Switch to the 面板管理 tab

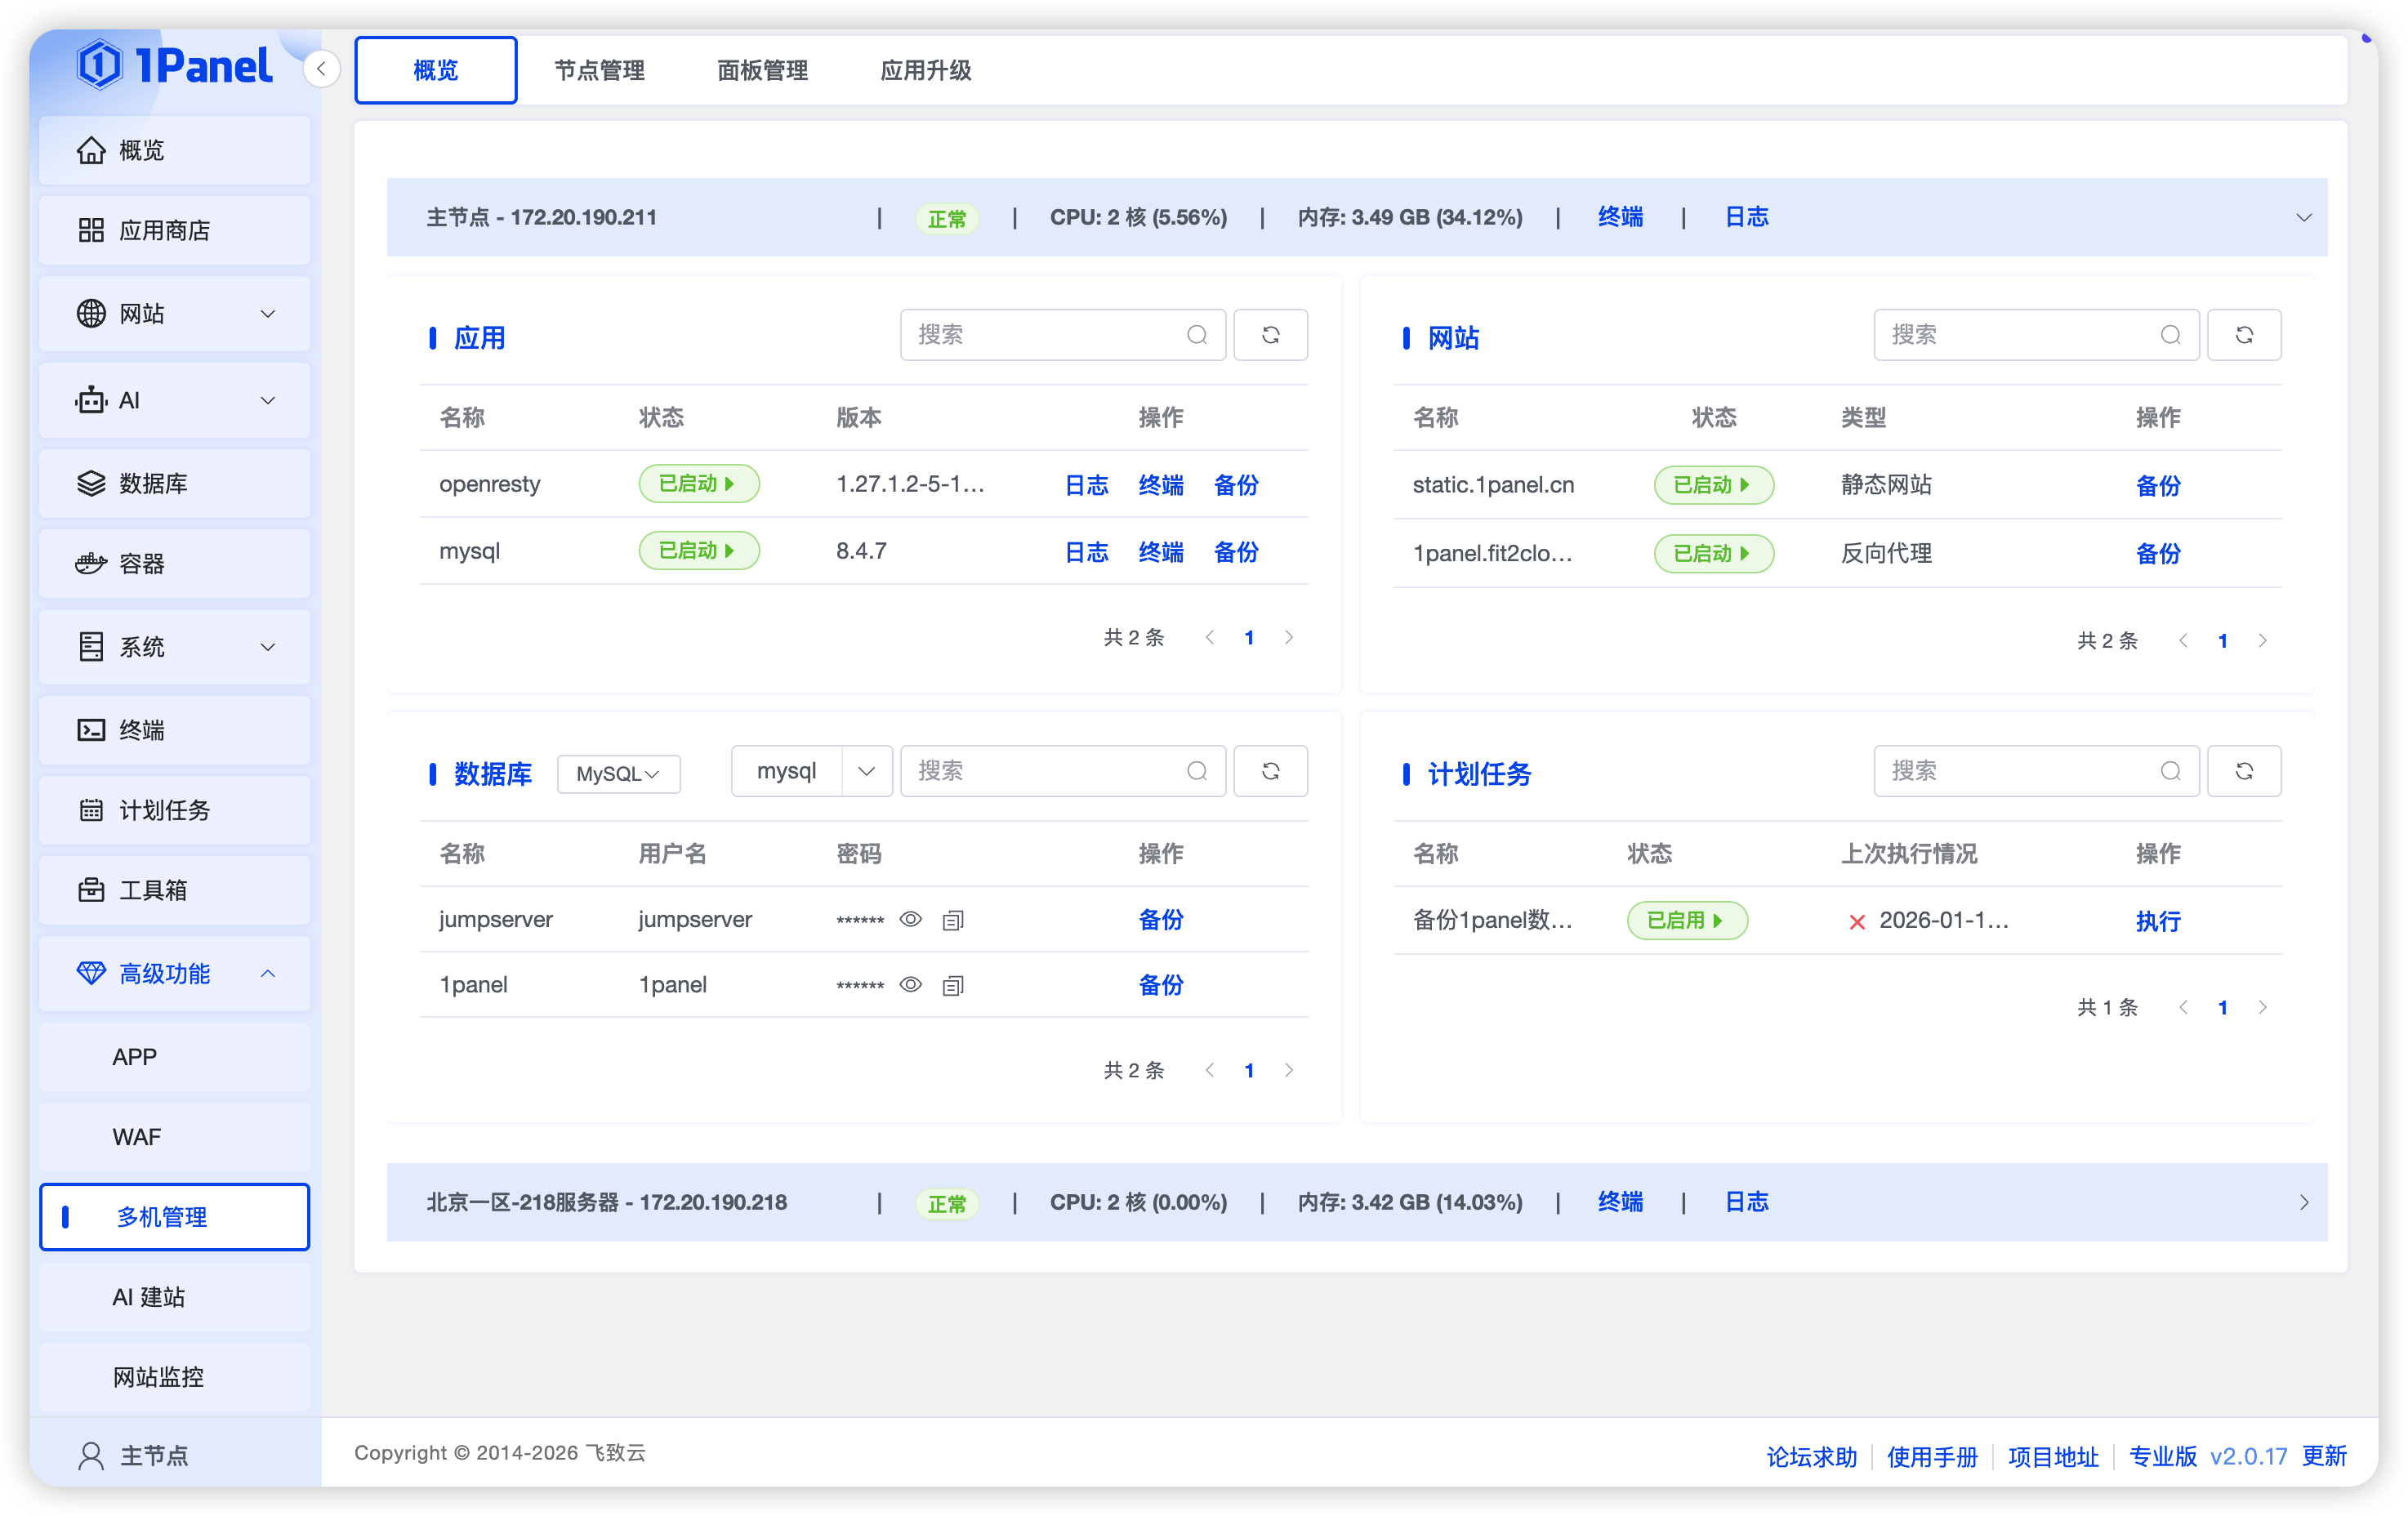[x=762, y=70]
